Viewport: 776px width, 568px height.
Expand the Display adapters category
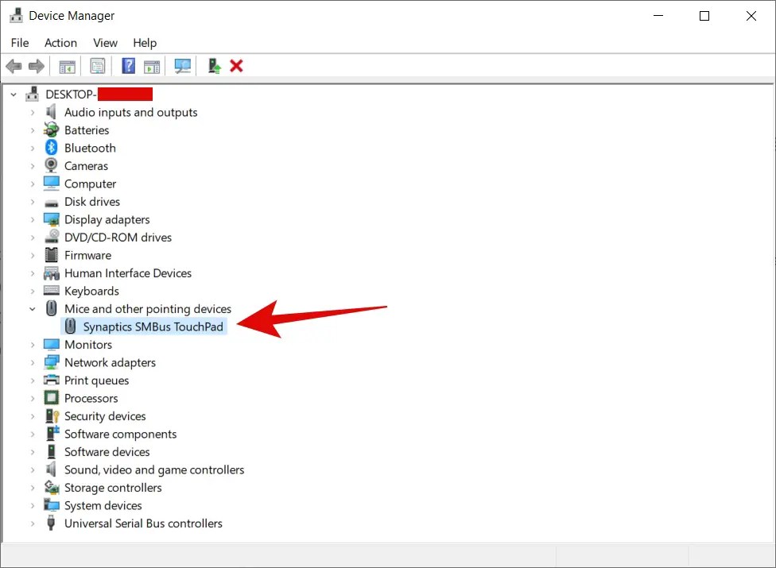32,219
